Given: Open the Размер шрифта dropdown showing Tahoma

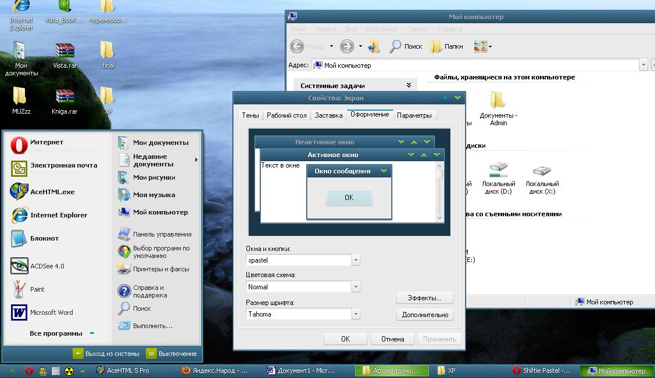Looking at the screenshot, I should tap(356, 314).
